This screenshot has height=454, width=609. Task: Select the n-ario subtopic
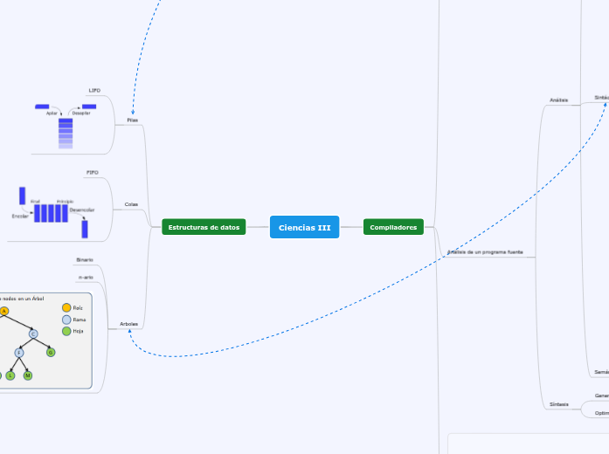(x=86, y=277)
